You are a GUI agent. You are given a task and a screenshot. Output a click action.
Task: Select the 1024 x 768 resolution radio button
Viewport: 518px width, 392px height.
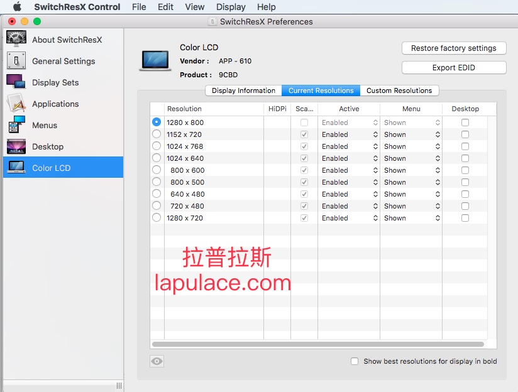pos(157,146)
